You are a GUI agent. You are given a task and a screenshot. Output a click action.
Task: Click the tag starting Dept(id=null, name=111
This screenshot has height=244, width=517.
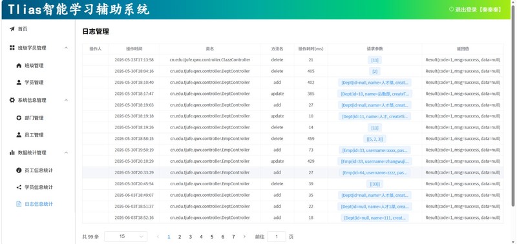click(x=375, y=218)
